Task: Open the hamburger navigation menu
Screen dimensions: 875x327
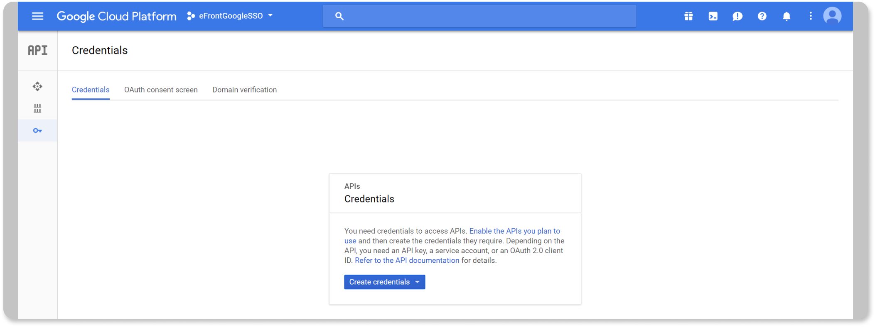Action: click(x=37, y=16)
